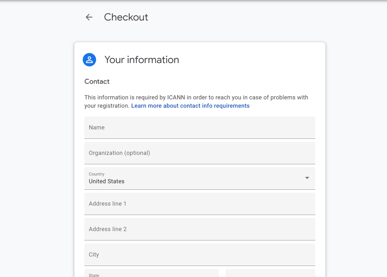Change the country from United States
This screenshot has width=387, height=277.
coord(200,178)
